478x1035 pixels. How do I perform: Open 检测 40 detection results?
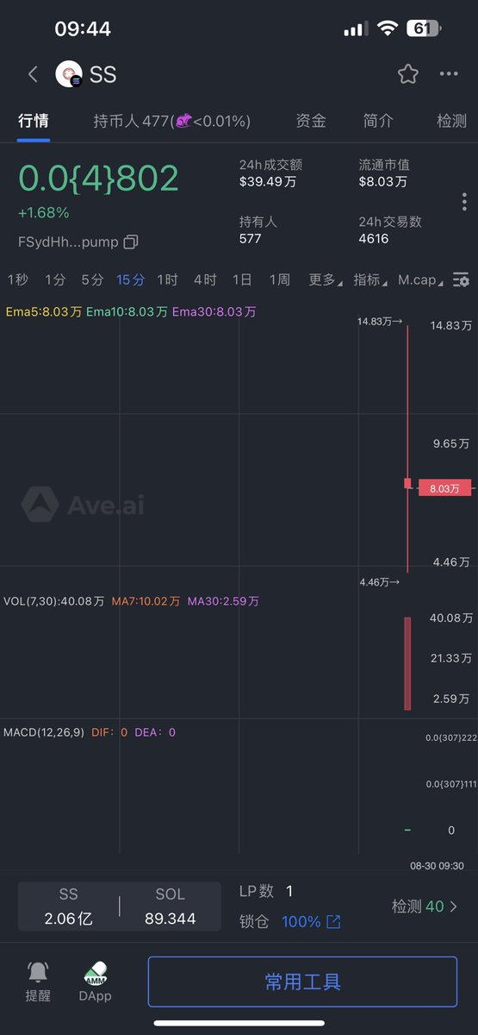coord(425,906)
